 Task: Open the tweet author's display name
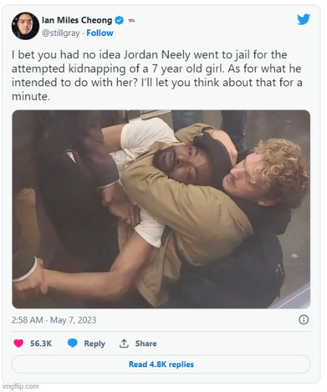tap(77, 20)
